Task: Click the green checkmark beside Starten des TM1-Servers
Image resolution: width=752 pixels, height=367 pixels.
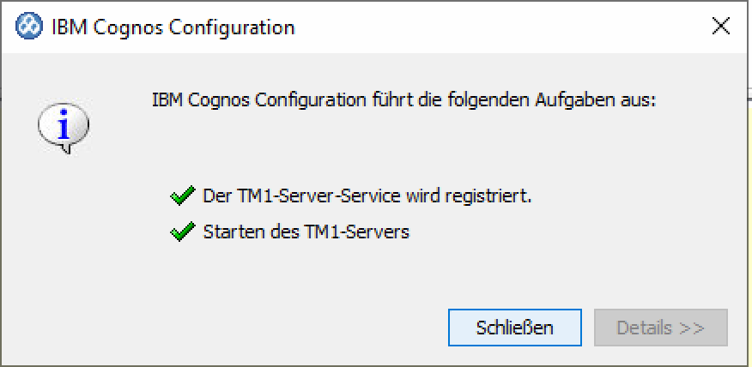Action: 181,232
